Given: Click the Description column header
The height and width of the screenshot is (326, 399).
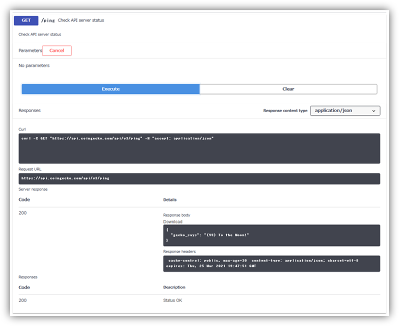Looking at the screenshot, I should [174, 287].
